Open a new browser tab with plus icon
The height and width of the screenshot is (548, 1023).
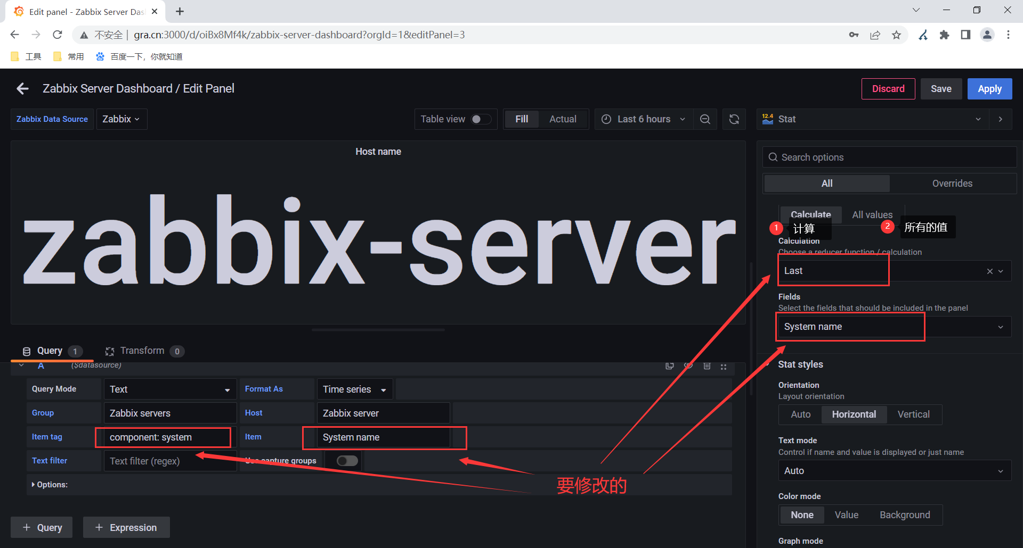coord(180,11)
